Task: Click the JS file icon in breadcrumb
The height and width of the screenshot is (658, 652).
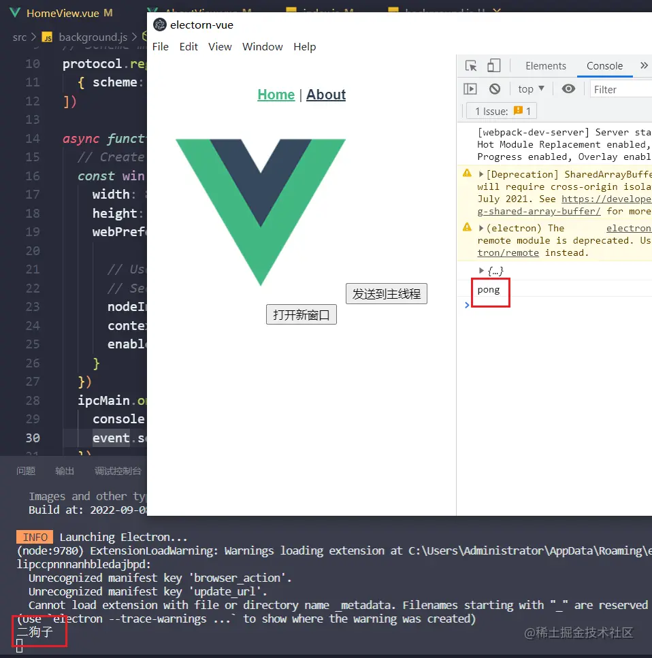Action: pyautogui.click(x=48, y=37)
